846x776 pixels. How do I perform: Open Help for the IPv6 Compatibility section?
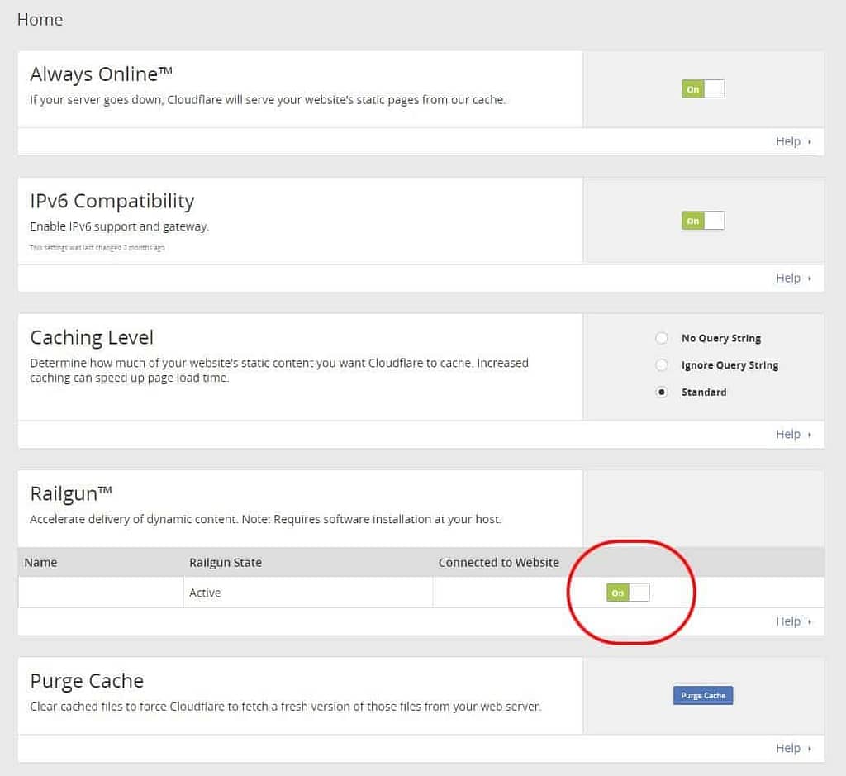pos(793,278)
